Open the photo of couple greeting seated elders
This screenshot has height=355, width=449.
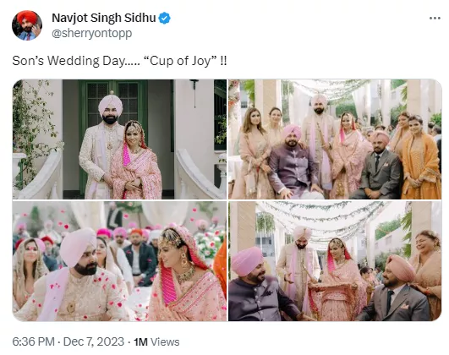tap(335, 261)
